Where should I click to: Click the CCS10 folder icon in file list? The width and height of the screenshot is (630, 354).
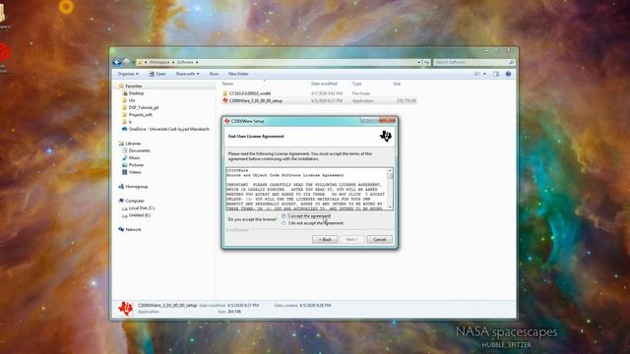(x=225, y=93)
